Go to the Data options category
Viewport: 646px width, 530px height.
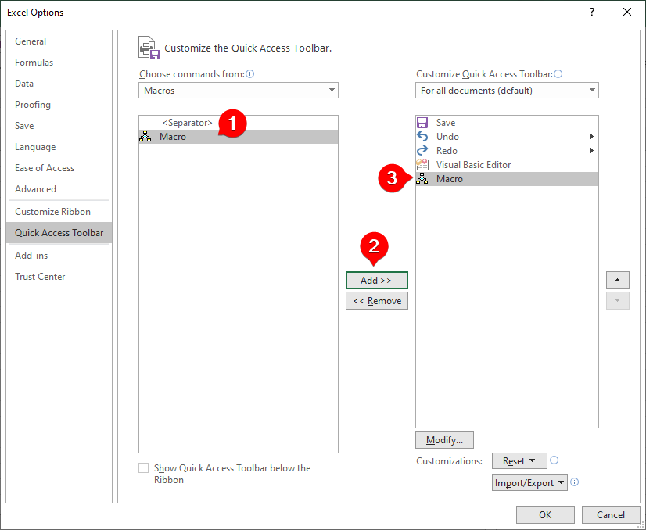[x=59, y=84]
